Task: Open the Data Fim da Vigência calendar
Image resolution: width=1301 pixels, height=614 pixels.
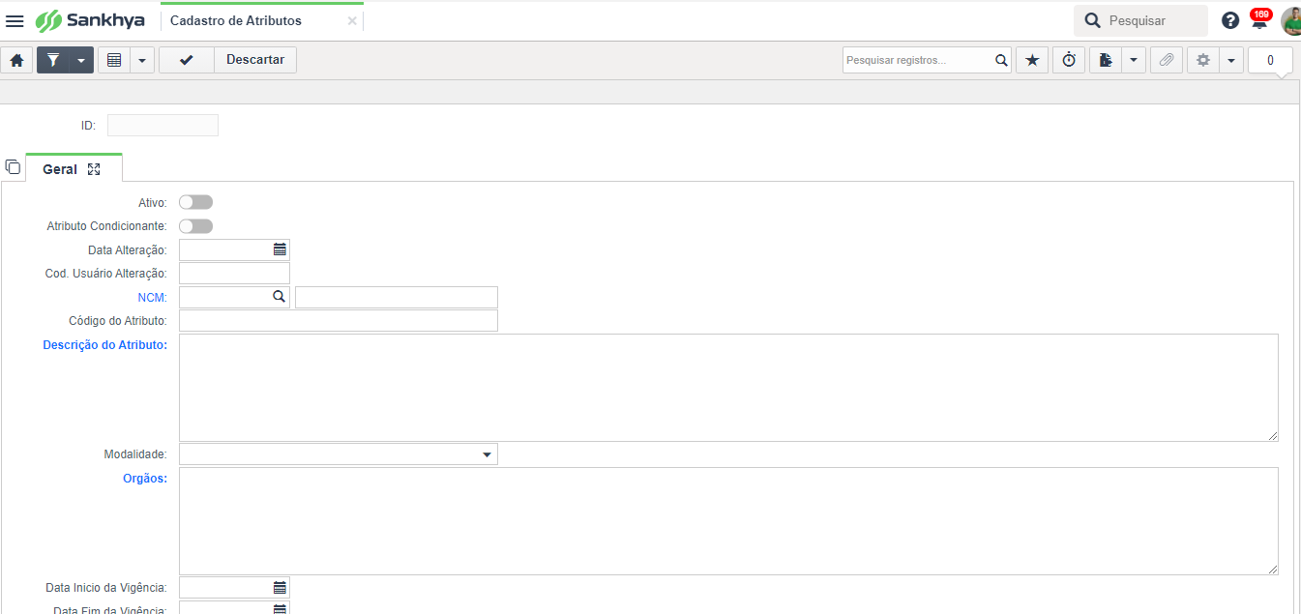Action: point(280,608)
